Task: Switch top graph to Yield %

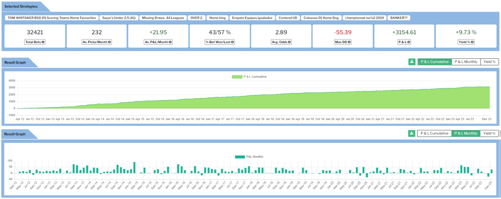Action: pos(489,62)
